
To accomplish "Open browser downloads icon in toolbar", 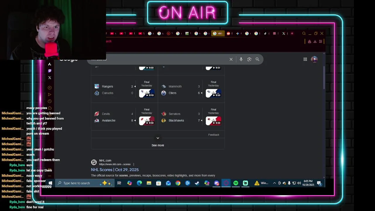I will click(315, 42).
